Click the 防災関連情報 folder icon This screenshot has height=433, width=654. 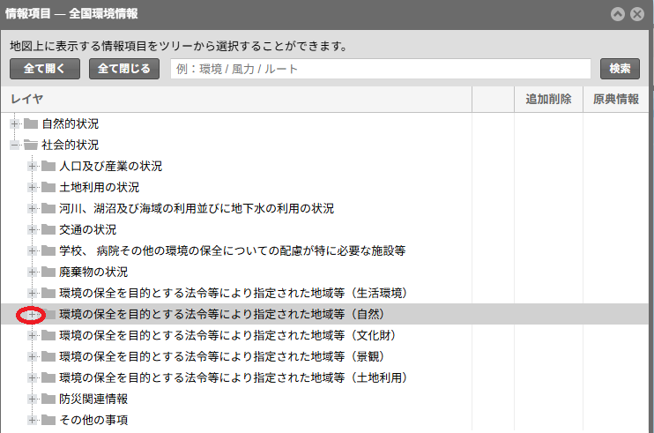pos(48,399)
